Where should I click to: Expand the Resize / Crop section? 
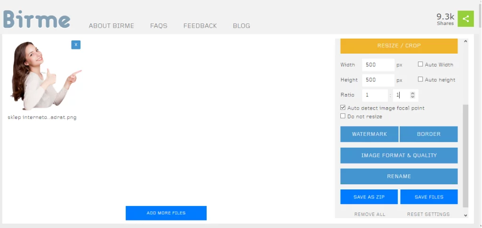(399, 46)
